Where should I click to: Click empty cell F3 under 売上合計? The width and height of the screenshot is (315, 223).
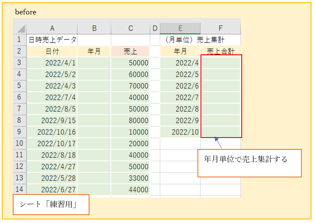pyautogui.click(x=220, y=63)
